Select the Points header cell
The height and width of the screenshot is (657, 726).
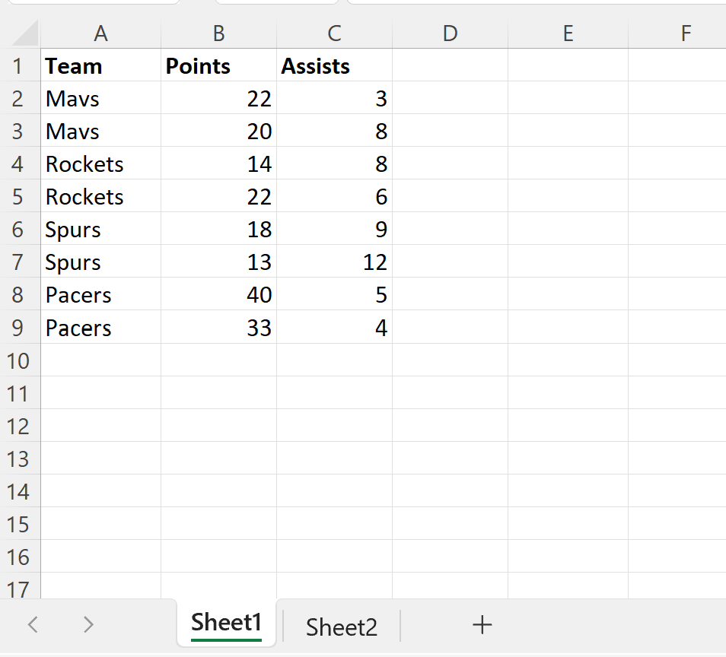pyautogui.click(x=218, y=66)
